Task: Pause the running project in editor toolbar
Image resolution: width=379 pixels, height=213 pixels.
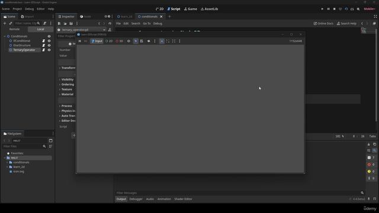Action: tap(328, 9)
